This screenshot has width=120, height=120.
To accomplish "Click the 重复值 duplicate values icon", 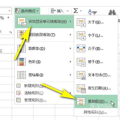I will point(81,101).
